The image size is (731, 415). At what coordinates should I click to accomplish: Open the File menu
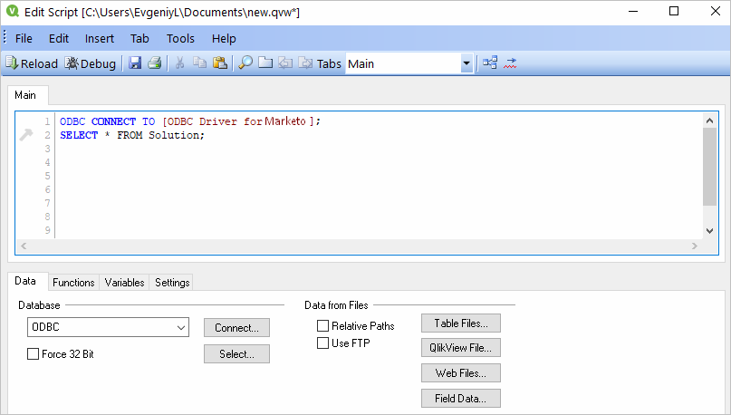pos(24,38)
